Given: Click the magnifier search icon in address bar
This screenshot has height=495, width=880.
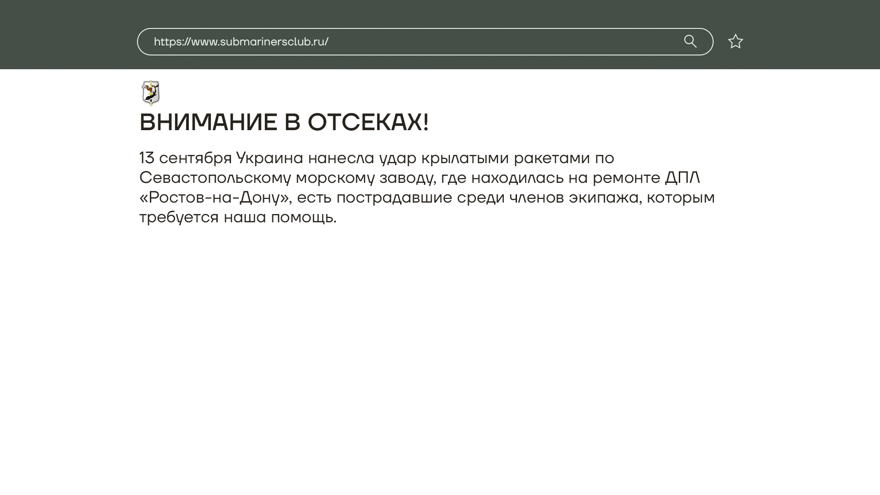Looking at the screenshot, I should pos(690,42).
